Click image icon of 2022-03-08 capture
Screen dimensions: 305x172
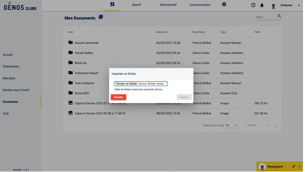pyautogui.click(x=71, y=113)
